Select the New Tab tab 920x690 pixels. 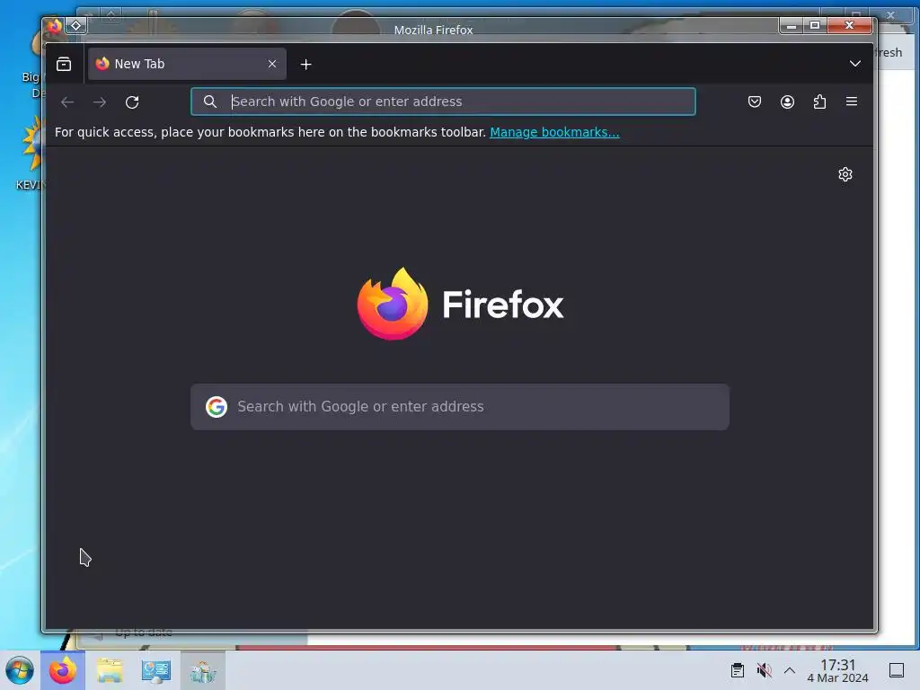pos(187,64)
